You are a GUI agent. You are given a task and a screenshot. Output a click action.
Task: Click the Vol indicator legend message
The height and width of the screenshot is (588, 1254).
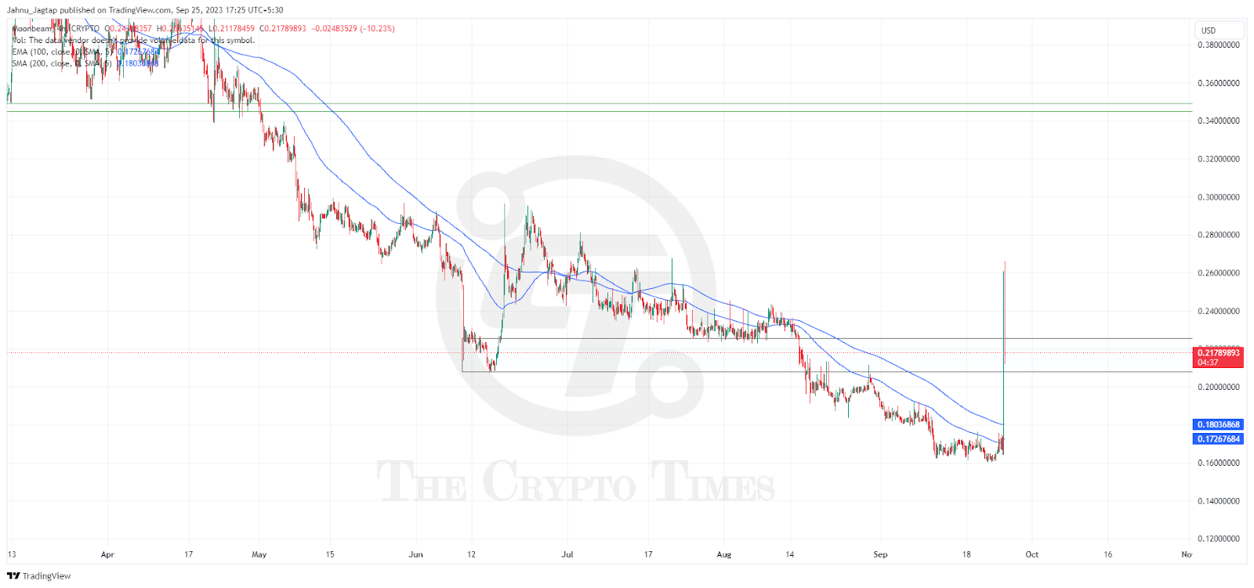pyautogui.click(x=133, y=41)
